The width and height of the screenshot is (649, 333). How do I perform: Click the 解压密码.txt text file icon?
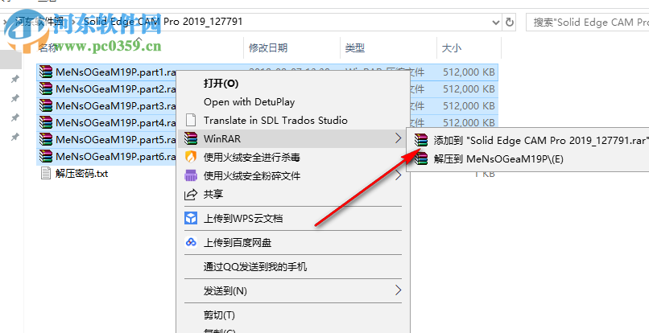pos(46,173)
